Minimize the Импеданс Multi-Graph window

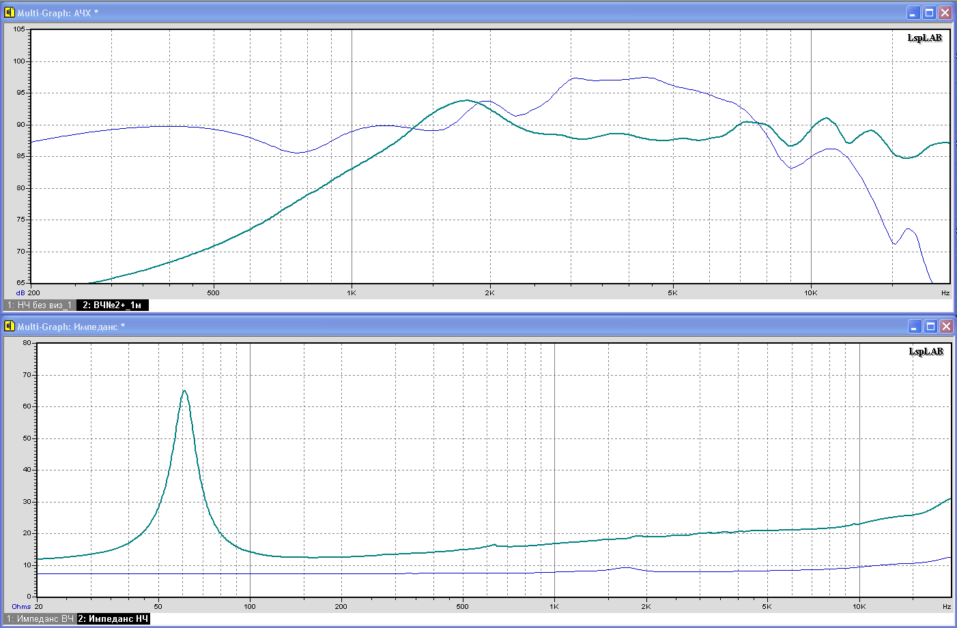click(915, 327)
